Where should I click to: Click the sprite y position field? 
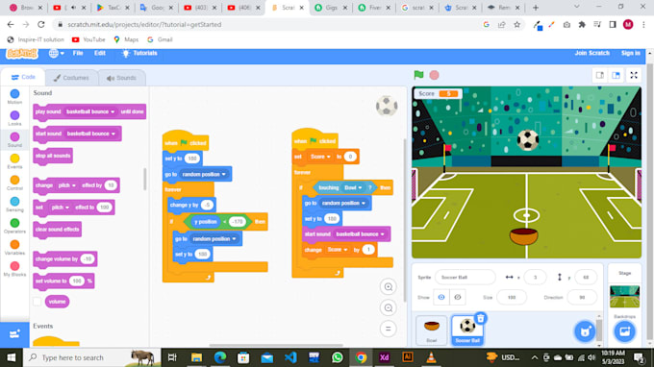point(586,277)
